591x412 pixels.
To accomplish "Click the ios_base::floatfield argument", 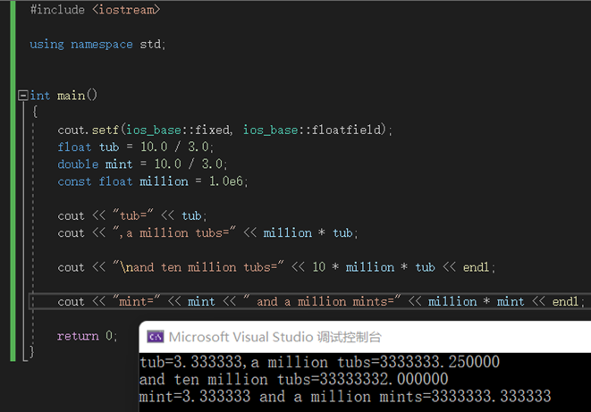I will coord(313,130).
